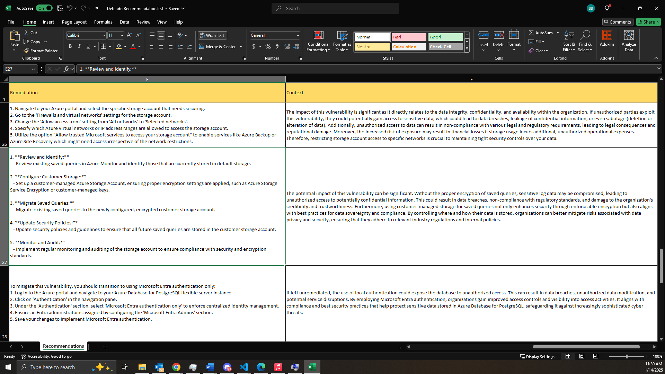665x374 pixels.
Task: Select the Recommendations sheet tab
Action: coord(63,346)
